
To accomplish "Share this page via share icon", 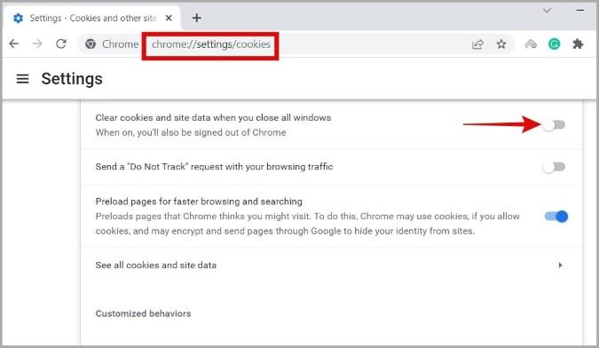I will coord(477,44).
